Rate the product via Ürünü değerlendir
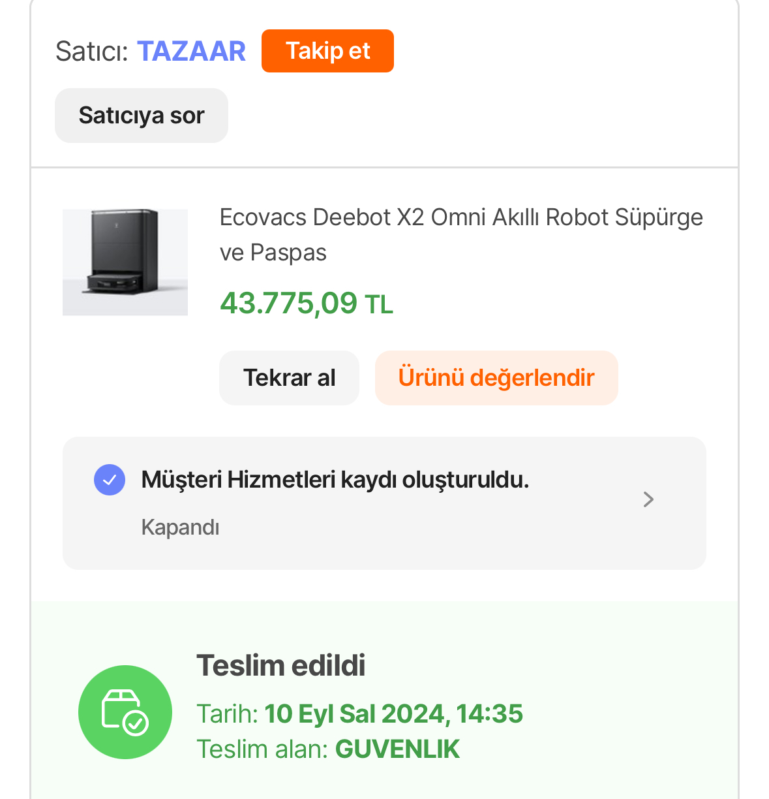The width and height of the screenshot is (769, 799). click(x=496, y=378)
